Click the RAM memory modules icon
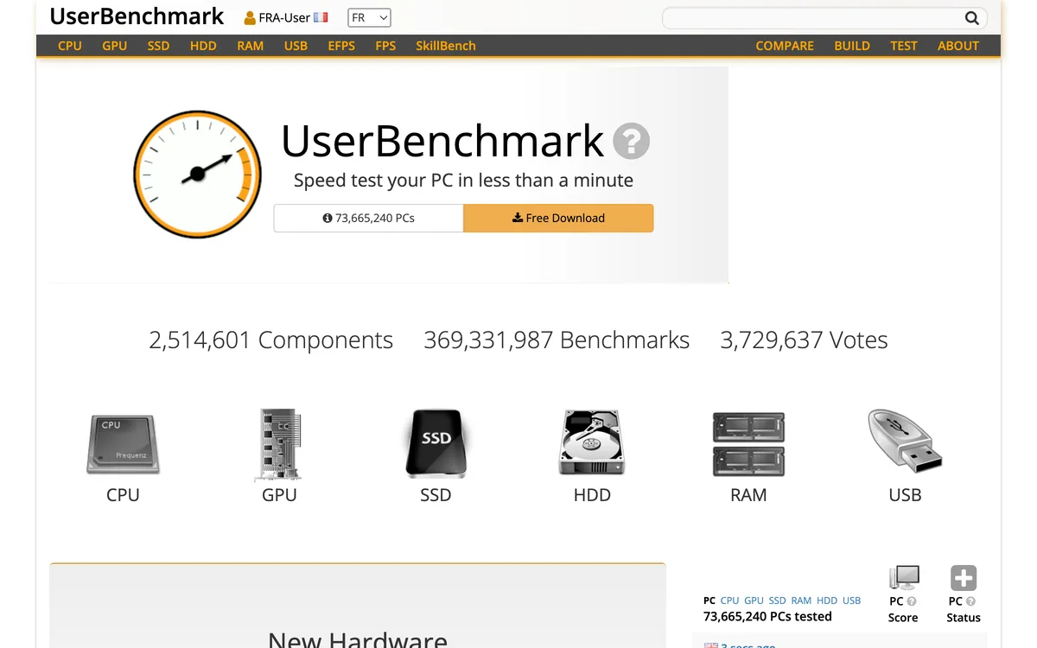Screen dimensions: 1037x648 748,444
